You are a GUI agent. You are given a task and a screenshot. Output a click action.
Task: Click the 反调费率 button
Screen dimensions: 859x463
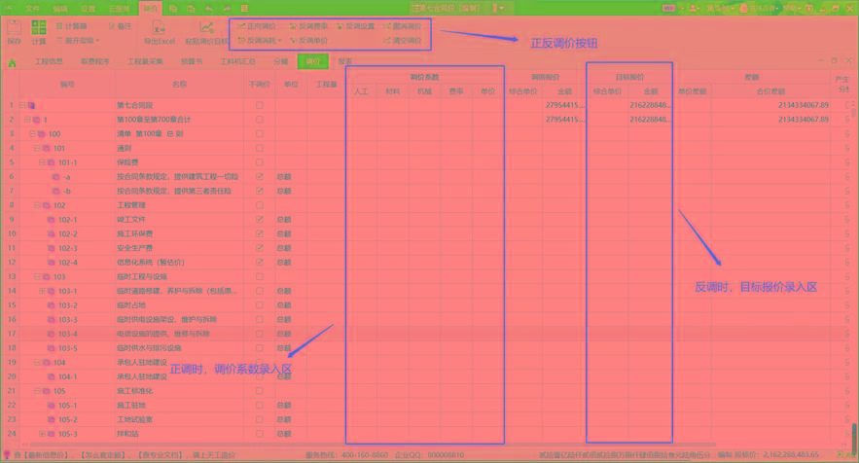[308, 25]
